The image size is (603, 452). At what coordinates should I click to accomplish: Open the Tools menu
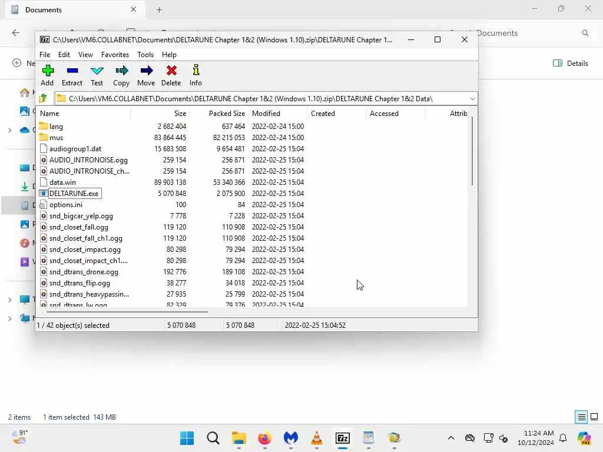tap(145, 55)
